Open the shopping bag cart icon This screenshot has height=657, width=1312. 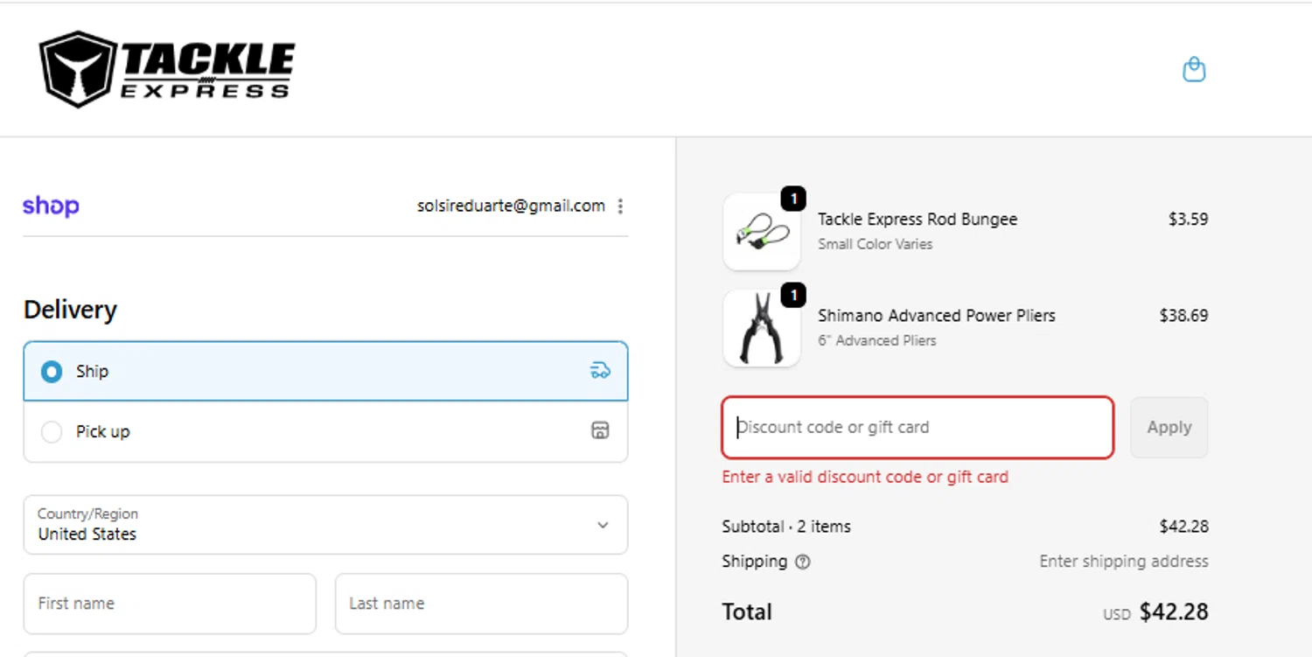coord(1194,69)
